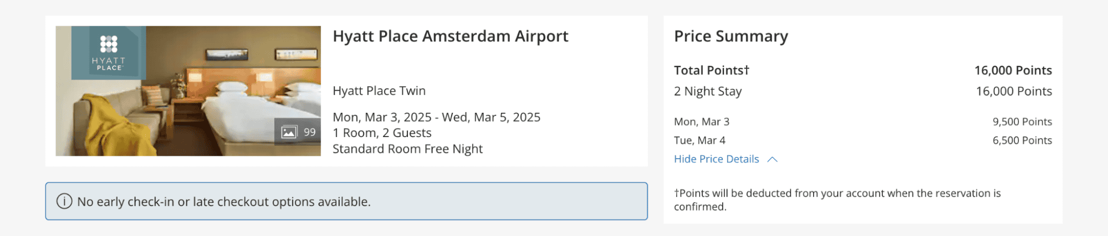
Task: Click the "No early check-in" notice message
Action: coord(224,202)
